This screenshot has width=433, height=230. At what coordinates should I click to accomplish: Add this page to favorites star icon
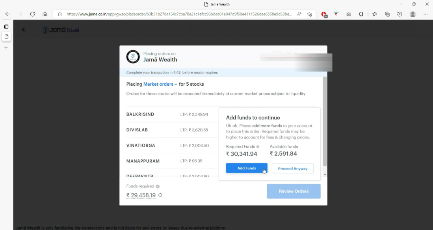[x=309, y=14]
